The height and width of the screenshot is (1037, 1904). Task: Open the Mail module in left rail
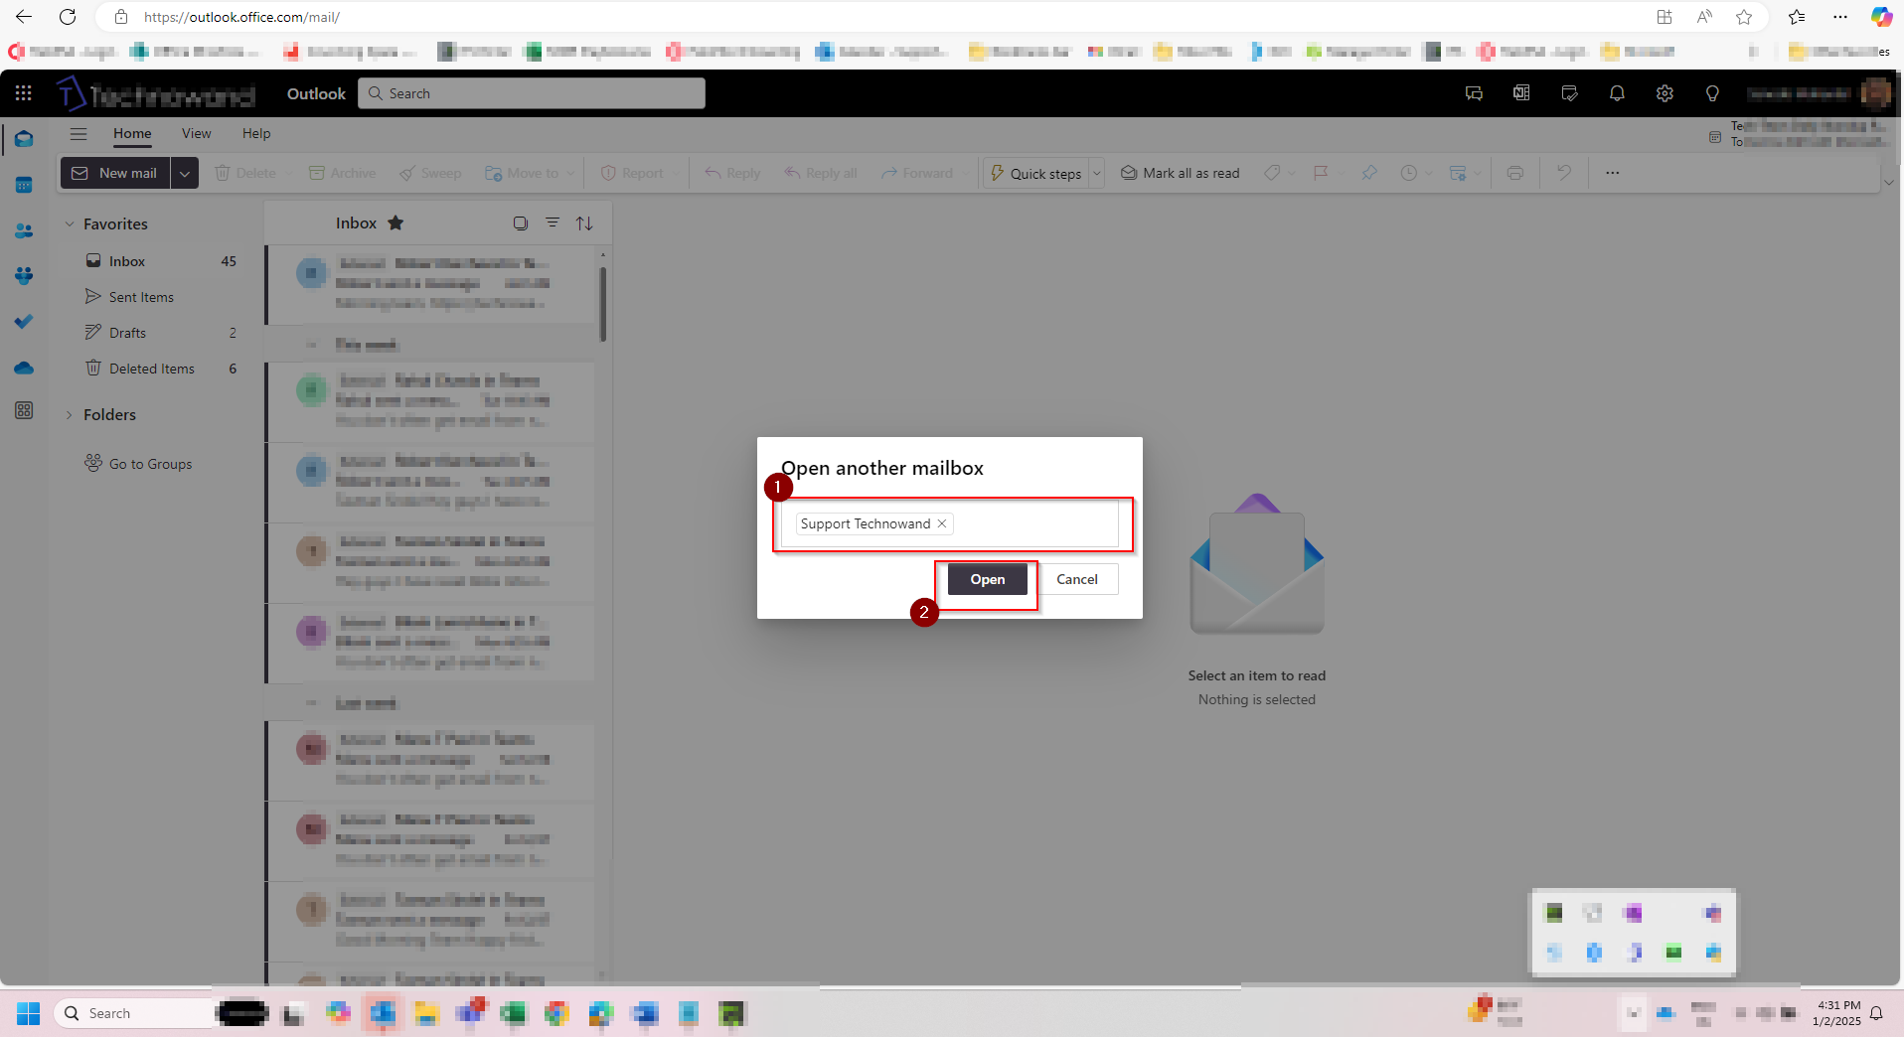(x=24, y=139)
